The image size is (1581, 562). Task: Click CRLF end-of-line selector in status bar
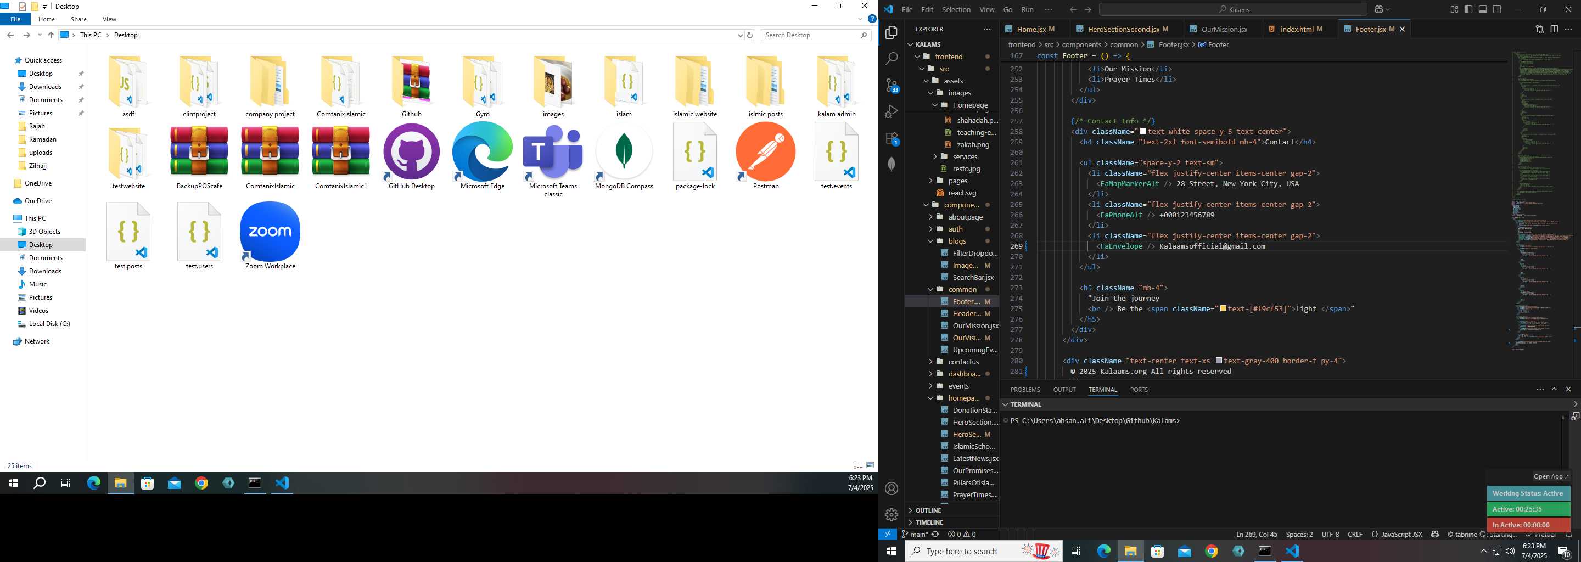click(1354, 535)
